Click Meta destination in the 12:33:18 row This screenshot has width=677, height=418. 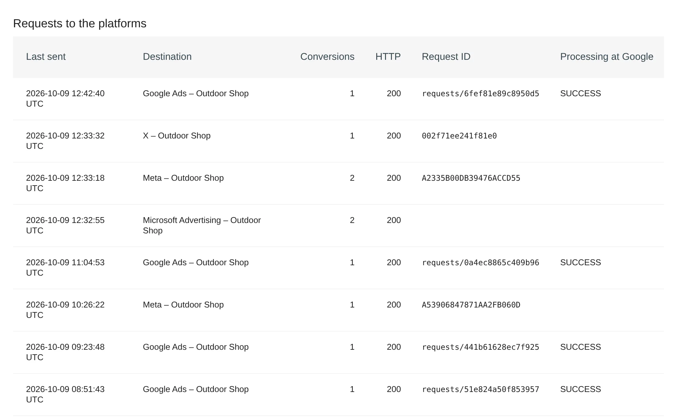pos(183,178)
